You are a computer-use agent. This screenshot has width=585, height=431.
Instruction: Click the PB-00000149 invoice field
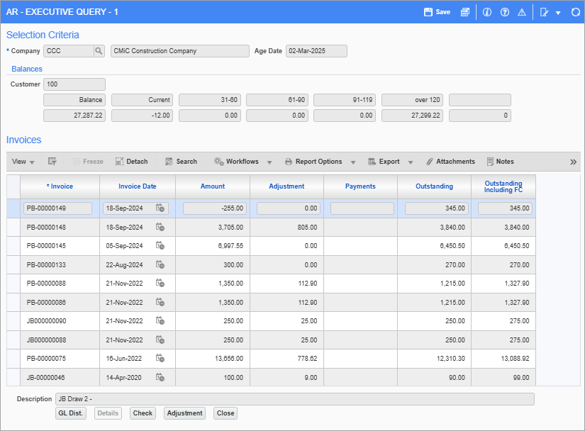pos(57,208)
